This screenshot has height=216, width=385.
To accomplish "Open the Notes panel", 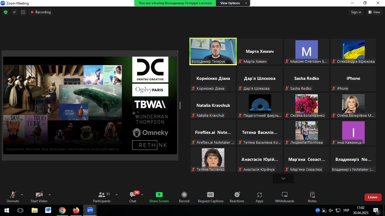I will click(312, 197).
